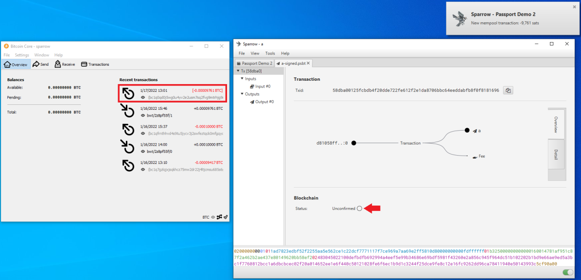Collapse the Tx [58dba0] tree node
Image resolution: width=581 pixels, height=280 pixels.
[238, 71]
